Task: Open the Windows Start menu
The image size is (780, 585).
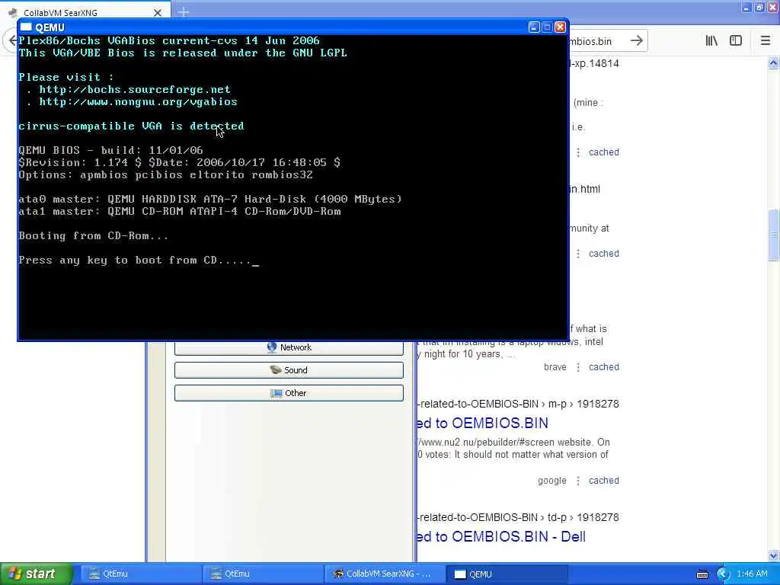Action: click(x=36, y=574)
